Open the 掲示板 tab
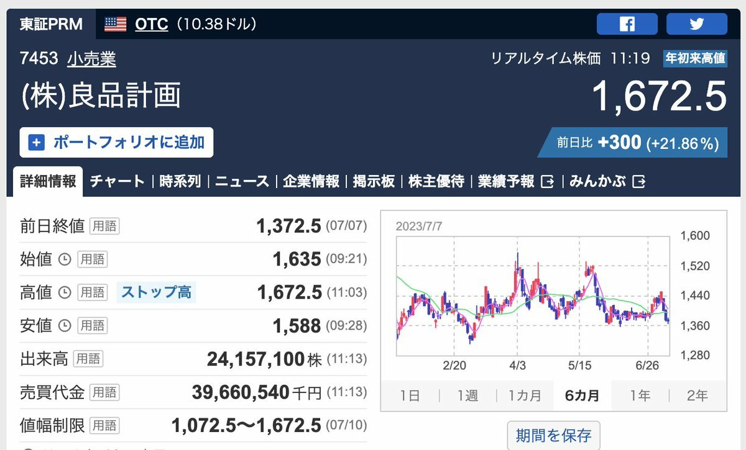The width and height of the screenshot is (746, 450). (x=374, y=181)
